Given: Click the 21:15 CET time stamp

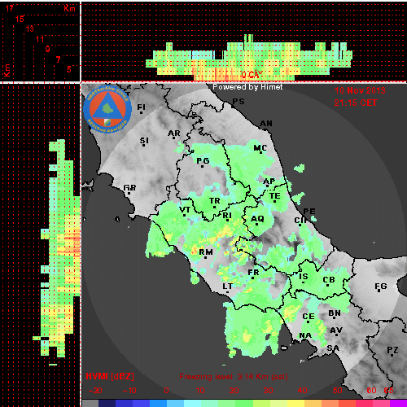Looking at the screenshot, I should (x=356, y=103).
